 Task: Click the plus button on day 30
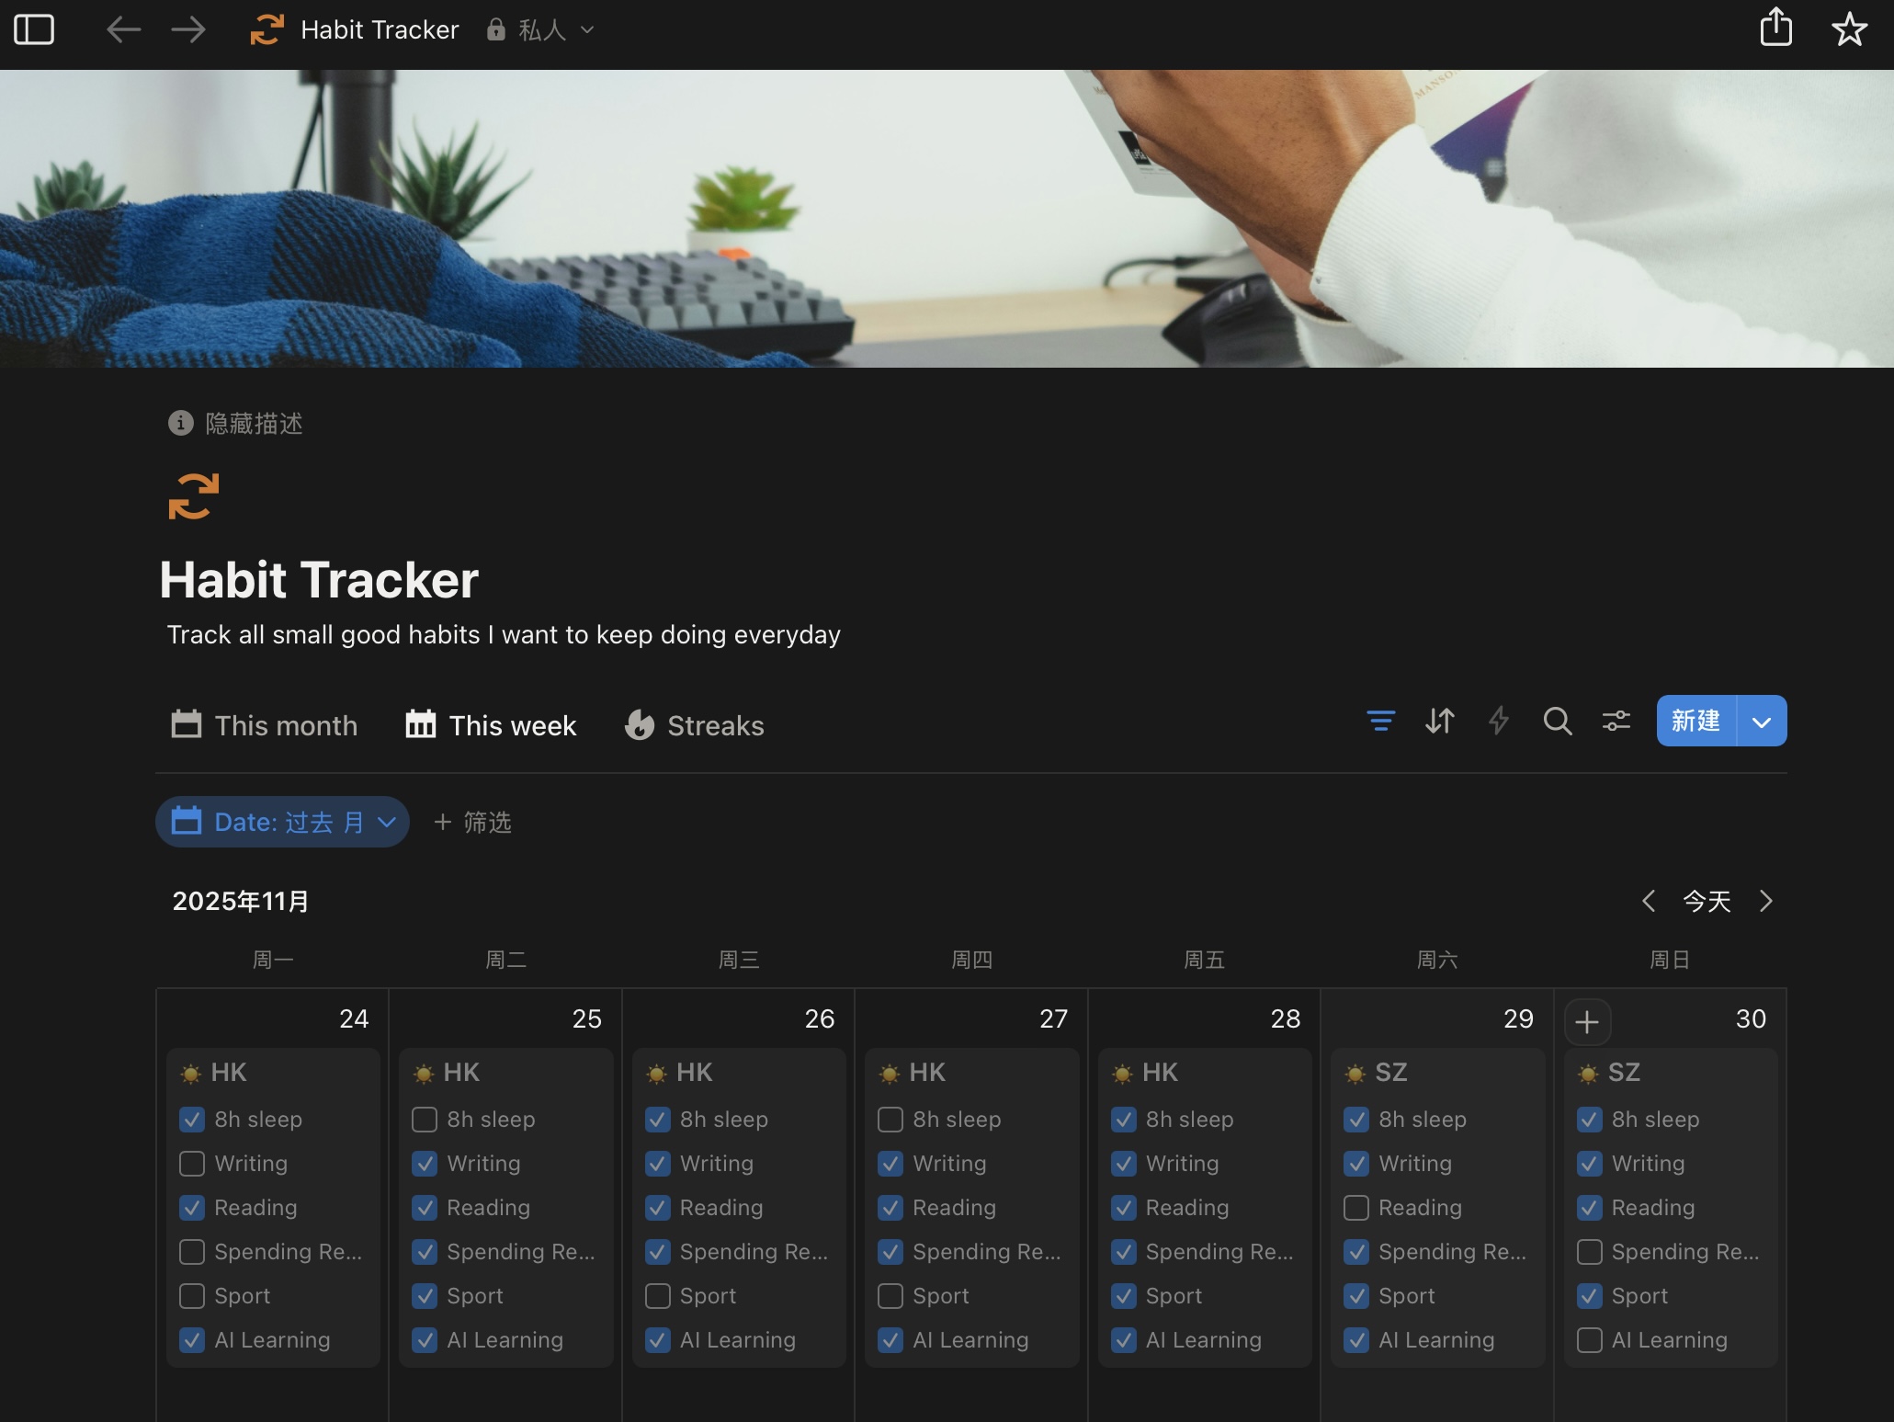point(1587,1021)
